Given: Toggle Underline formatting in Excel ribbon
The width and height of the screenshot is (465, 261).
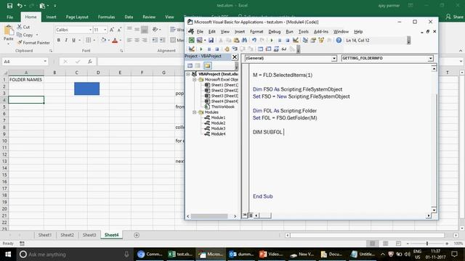Looking at the screenshot, I should click(x=73, y=41).
